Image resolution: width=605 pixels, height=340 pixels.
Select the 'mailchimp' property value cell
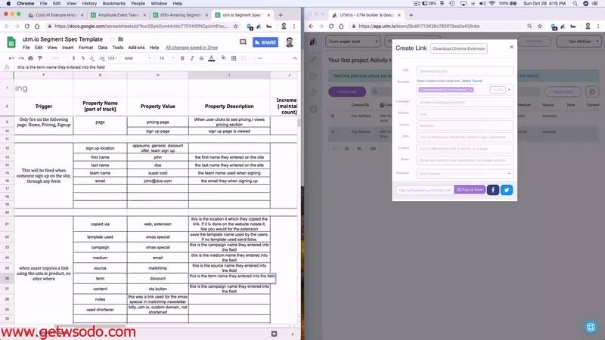[x=158, y=268]
